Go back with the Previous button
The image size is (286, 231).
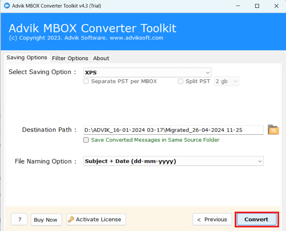tap(212, 219)
